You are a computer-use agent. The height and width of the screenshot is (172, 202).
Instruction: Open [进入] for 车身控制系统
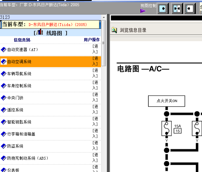click(95, 85)
